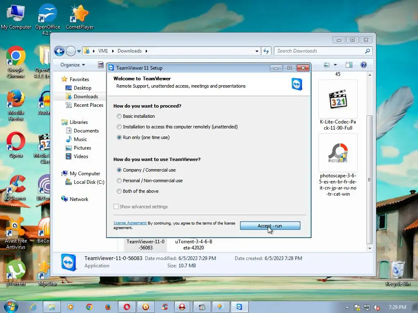Open the Recycle Bin
Image resolution: width=418 pixels, height=313 pixels.
(x=398, y=273)
